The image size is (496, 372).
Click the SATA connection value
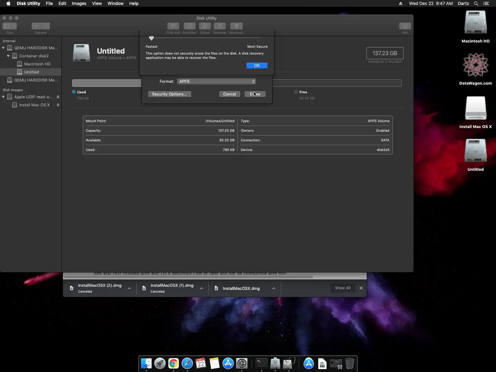[x=385, y=140]
